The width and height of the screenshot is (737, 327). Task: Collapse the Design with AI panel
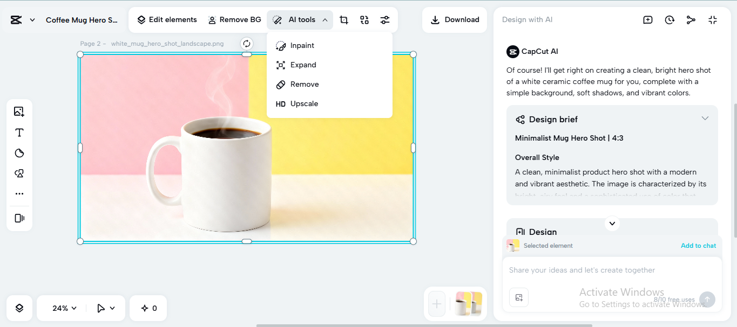point(713,20)
